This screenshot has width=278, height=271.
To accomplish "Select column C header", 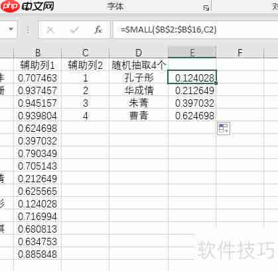I will [86, 52].
